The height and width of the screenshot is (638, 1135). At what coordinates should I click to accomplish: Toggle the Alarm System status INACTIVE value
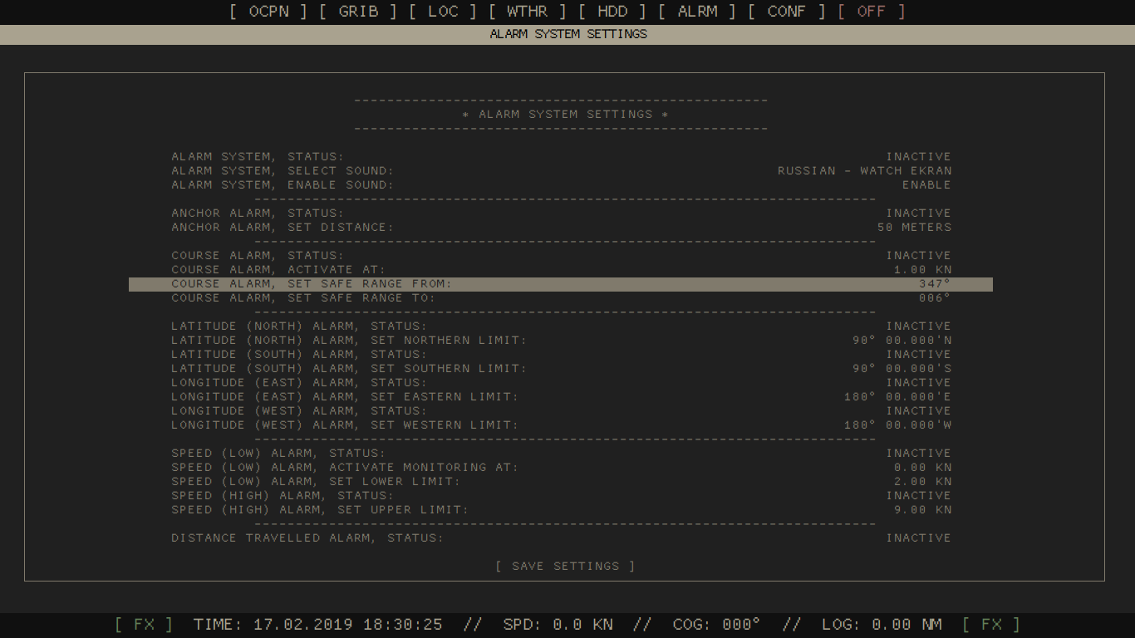(x=918, y=156)
